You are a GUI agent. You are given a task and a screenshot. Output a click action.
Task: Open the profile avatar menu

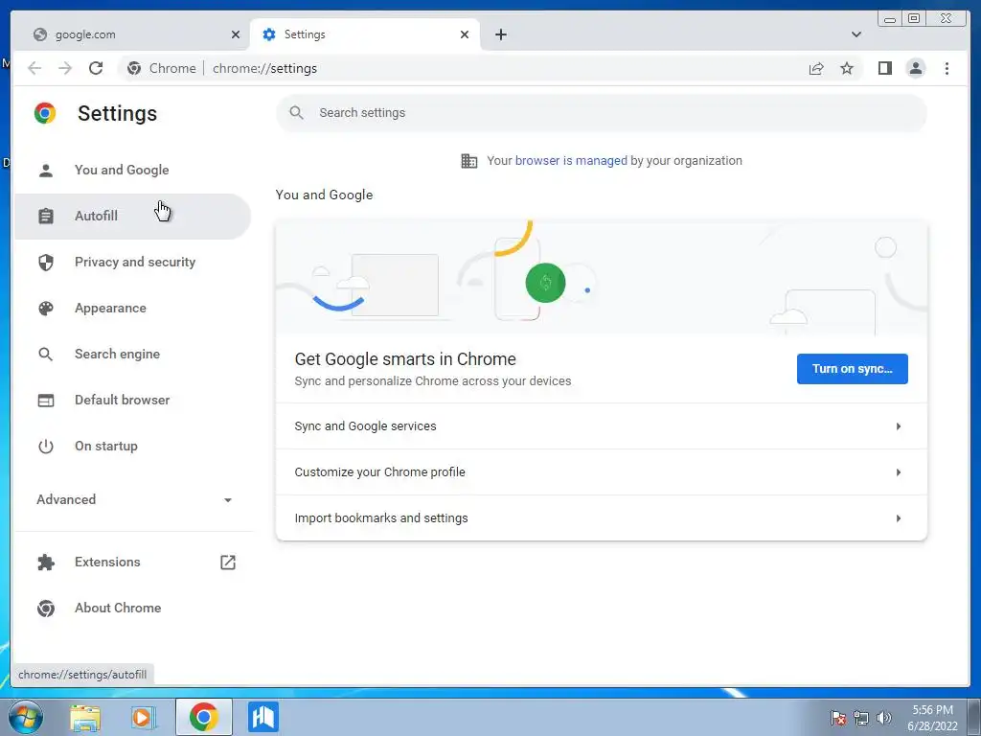(915, 68)
